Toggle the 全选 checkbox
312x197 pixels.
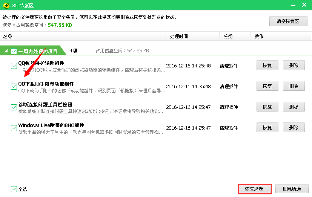(x=14, y=189)
